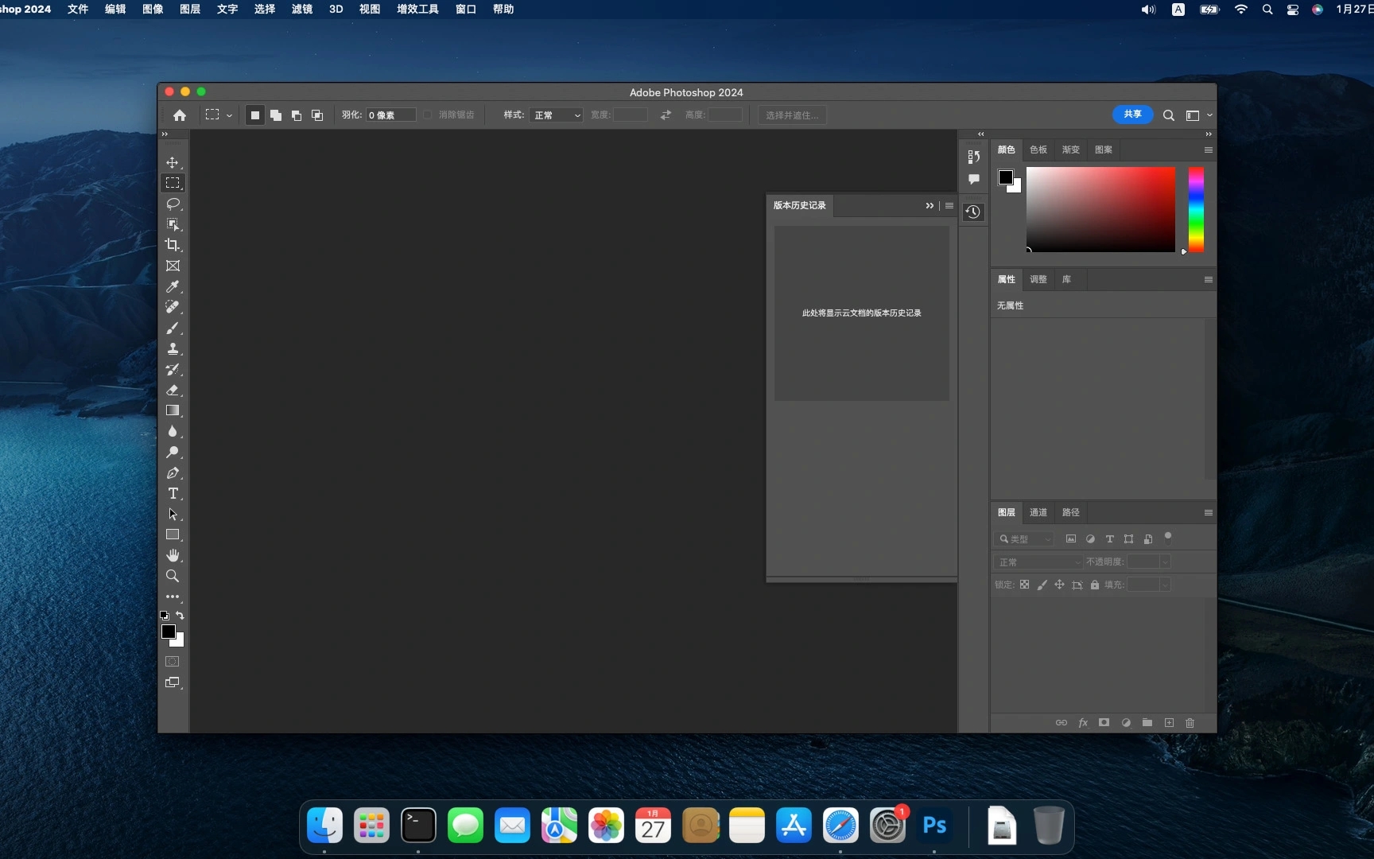Collapse the 版本历史记录 panel with double arrows
Viewport: 1374px width, 859px height.
click(930, 205)
